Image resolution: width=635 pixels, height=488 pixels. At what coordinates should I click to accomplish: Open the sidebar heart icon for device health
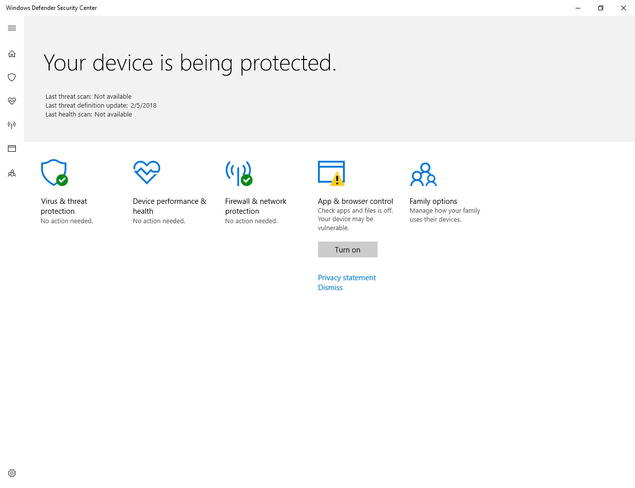pyautogui.click(x=12, y=101)
